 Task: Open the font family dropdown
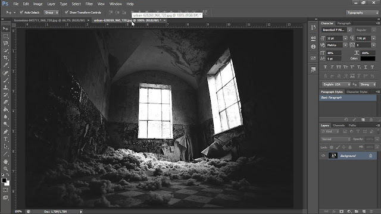[349, 30]
